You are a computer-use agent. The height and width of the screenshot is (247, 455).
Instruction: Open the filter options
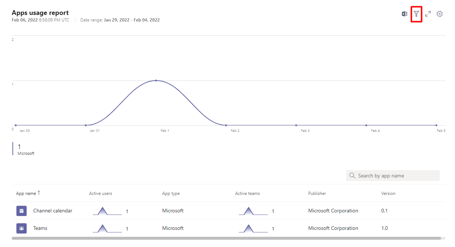pyautogui.click(x=416, y=14)
